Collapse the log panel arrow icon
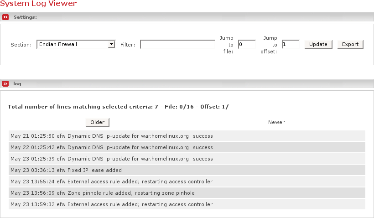This screenshot has width=374, height=218. pyautogui.click(x=5, y=84)
